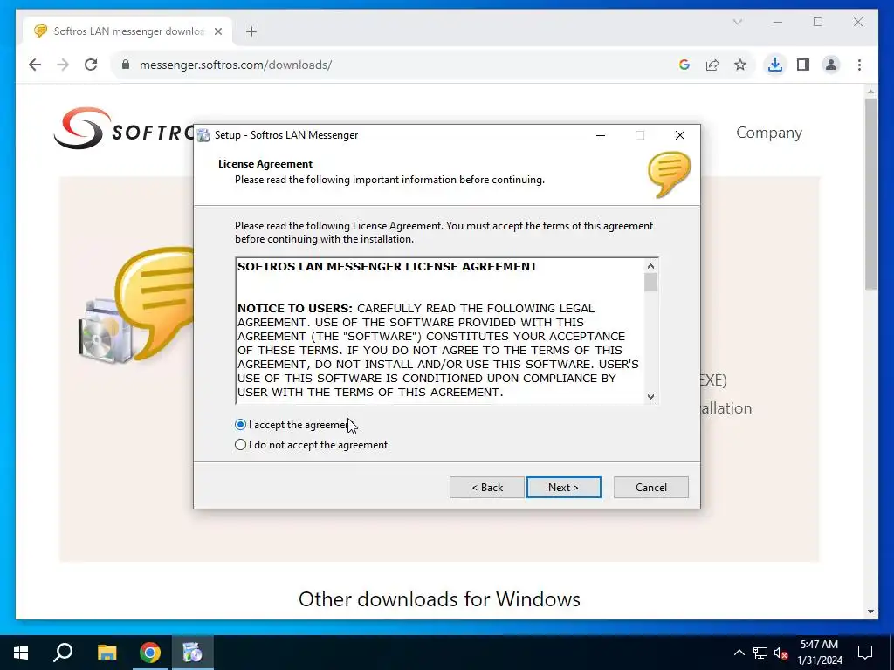
Task: Toggle Chrome side panel icon
Action: [803, 65]
